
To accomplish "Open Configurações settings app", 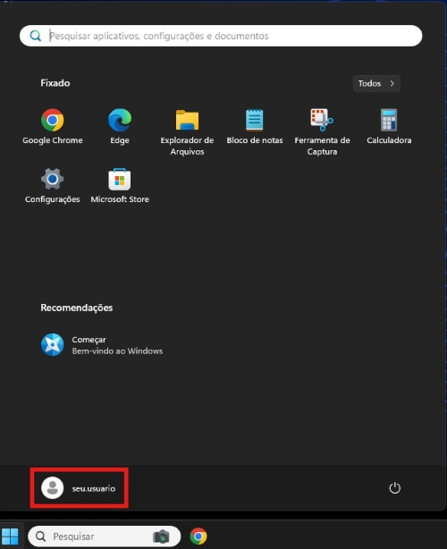I will [x=53, y=186].
